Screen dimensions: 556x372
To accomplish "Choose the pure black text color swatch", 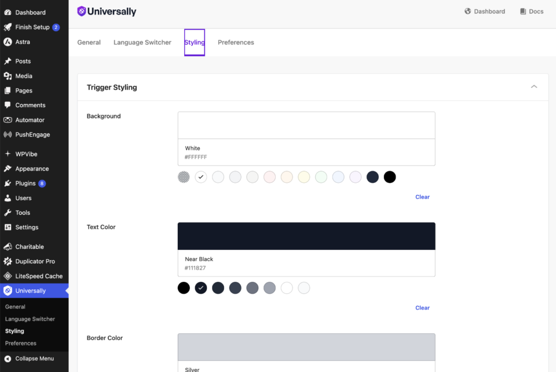I will click(x=184, y=288).
